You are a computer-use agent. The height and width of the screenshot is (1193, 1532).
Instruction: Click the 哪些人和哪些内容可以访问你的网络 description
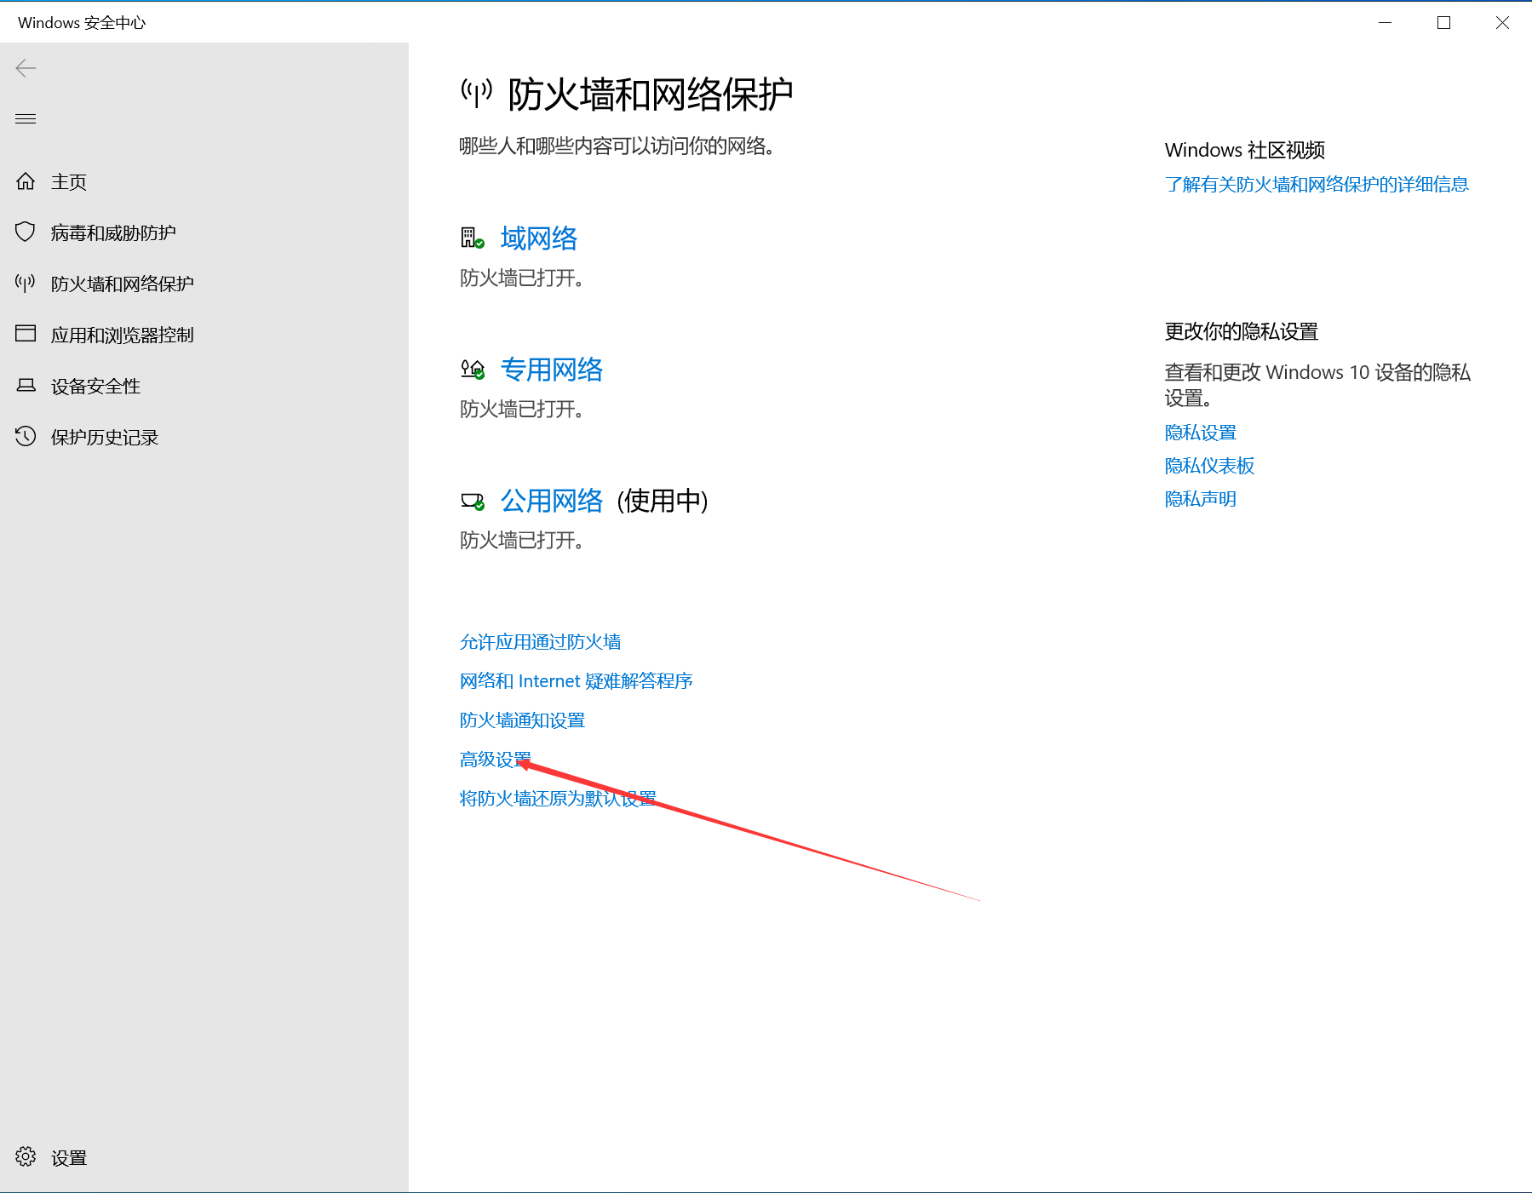tap(617, 146)
